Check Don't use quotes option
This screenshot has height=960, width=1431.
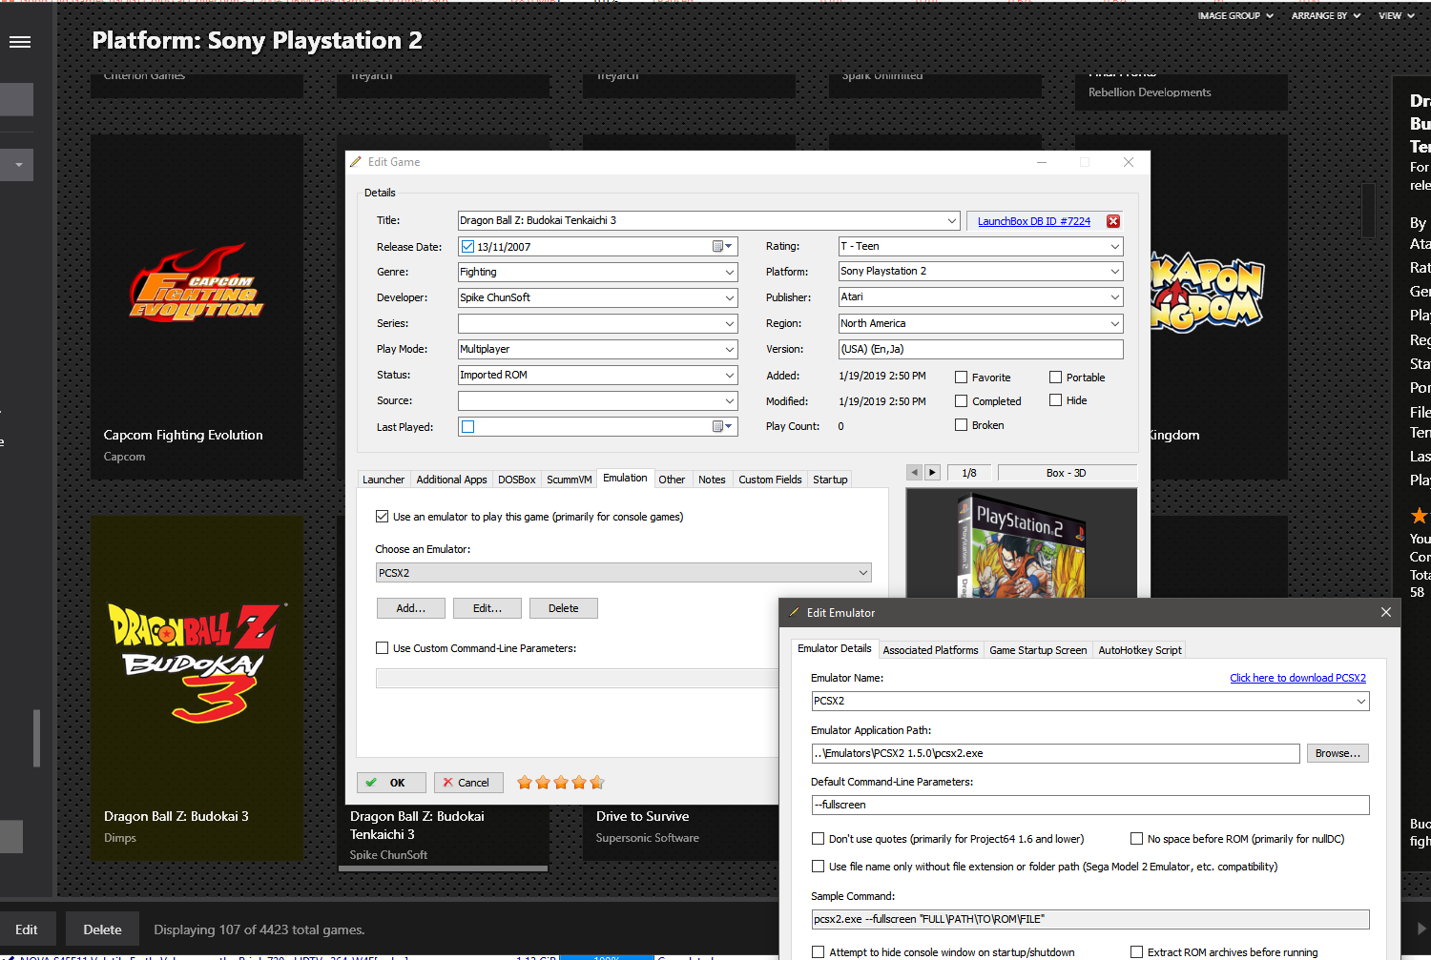818,839
